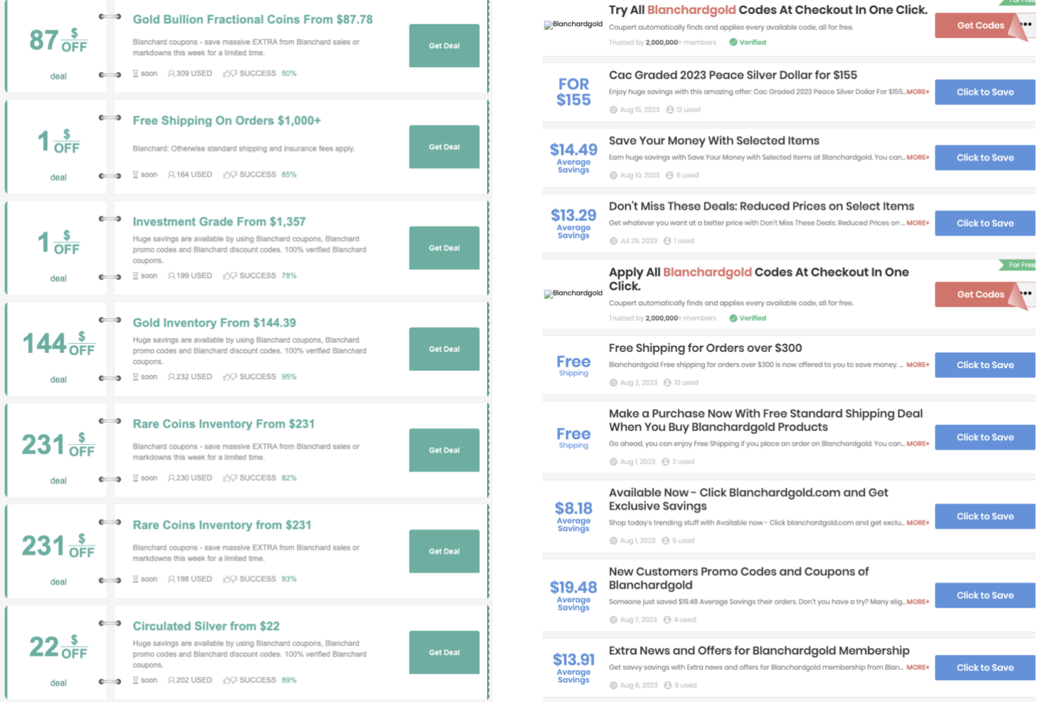
Task: Click to Save the Cac Graded Peace Silver Dollar offer
Action: tap(985, 92)
